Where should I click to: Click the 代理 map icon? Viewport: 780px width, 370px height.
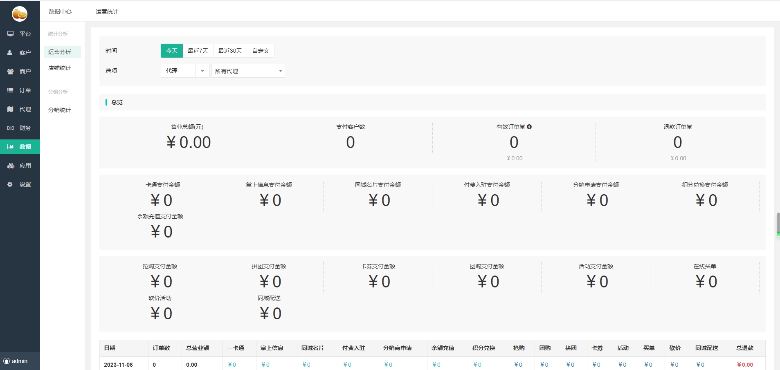[10, 109]
